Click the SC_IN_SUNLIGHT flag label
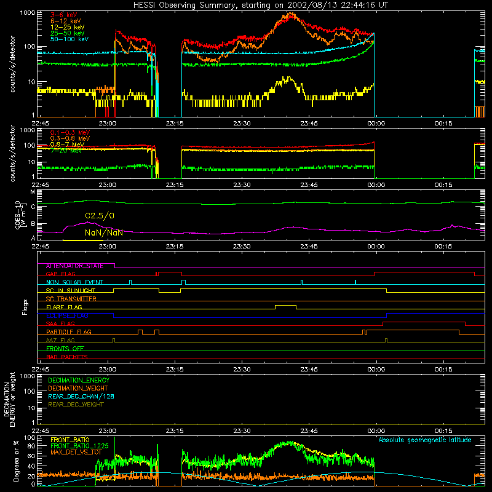This screenshot has width=492, height=492. click(71, 290)
